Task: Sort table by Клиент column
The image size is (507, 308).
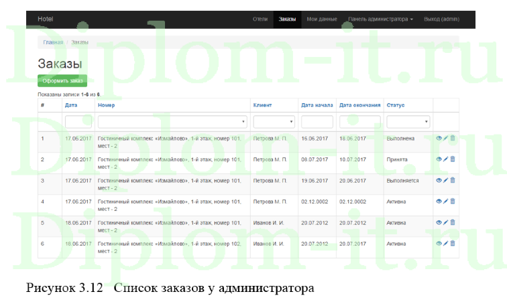Action: coord(262,105)
